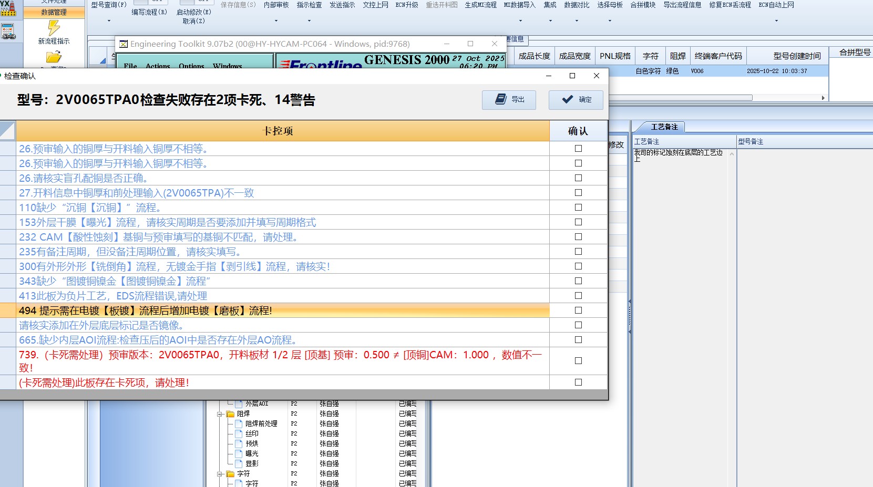Click the horizontal scrollbar under the model info grid
873x487 pixels.
681,98
